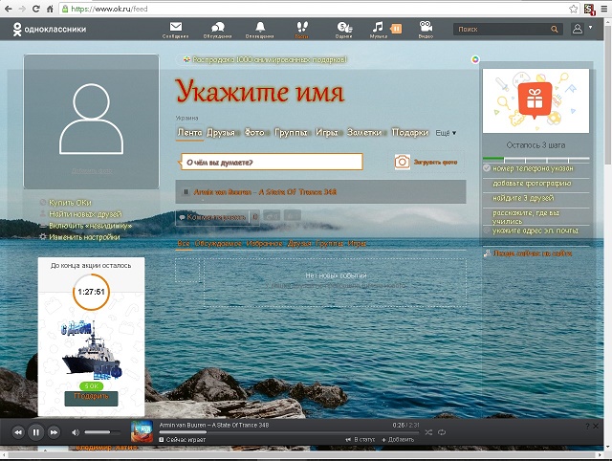Click добавьте фотографию step
The width and height of the screenshot is (612, 461).
[x=532, y=183]
